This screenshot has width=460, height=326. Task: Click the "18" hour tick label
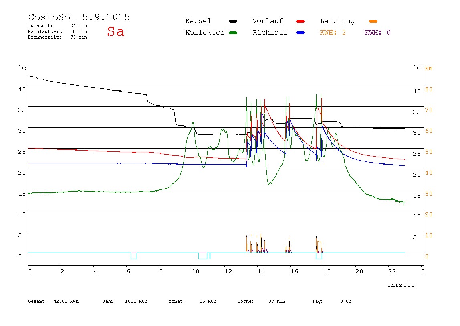[x=327, y=271]
